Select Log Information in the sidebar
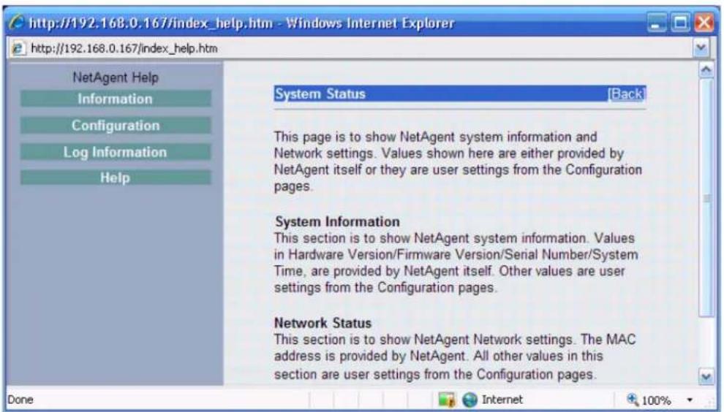The width and height of the screenshot is (724, 412). 116,152
